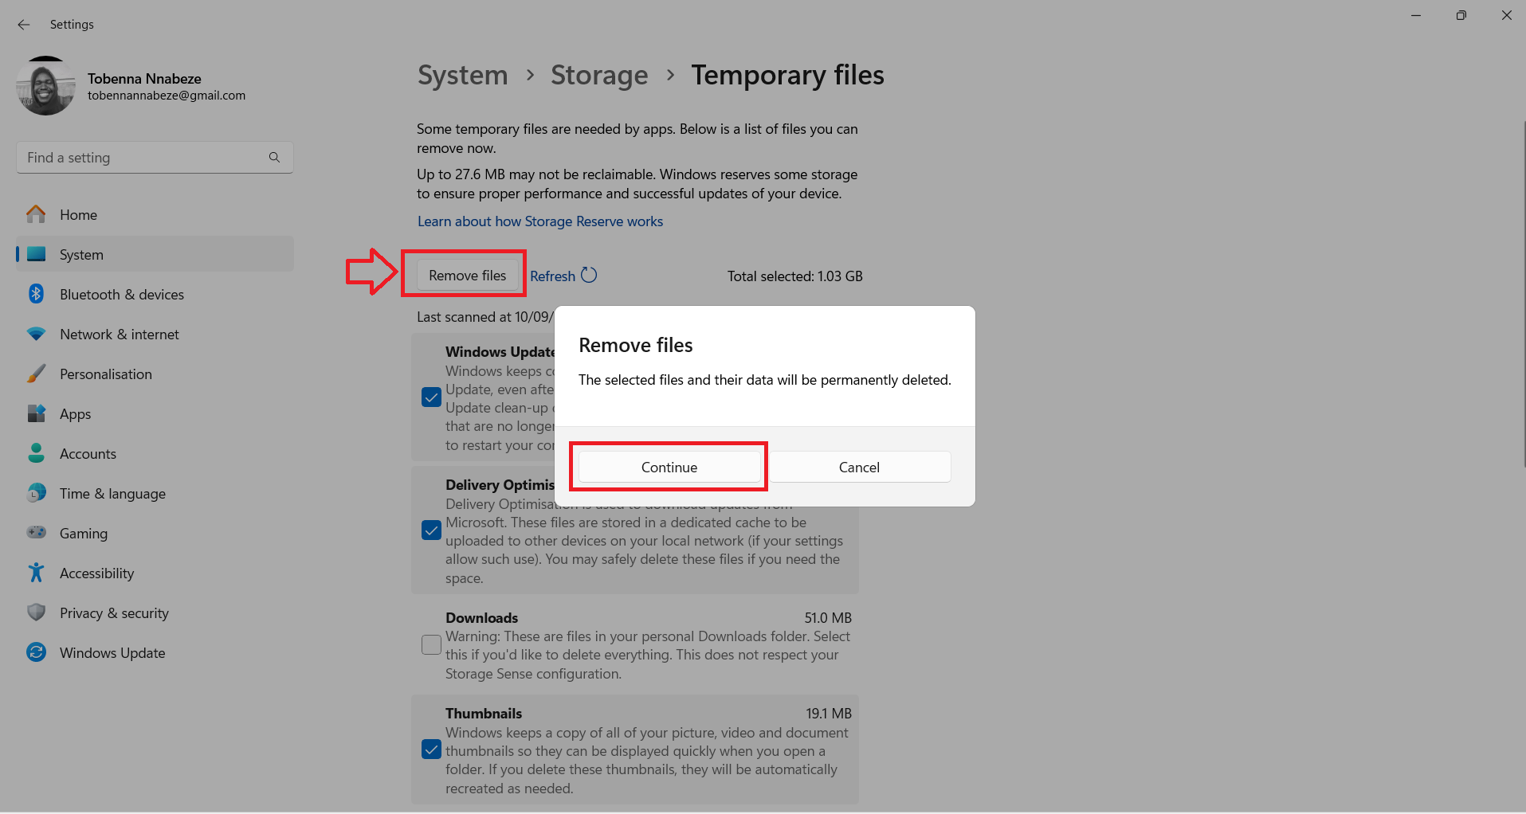Uncheck Delivery Optimisation files

[431, 530]
